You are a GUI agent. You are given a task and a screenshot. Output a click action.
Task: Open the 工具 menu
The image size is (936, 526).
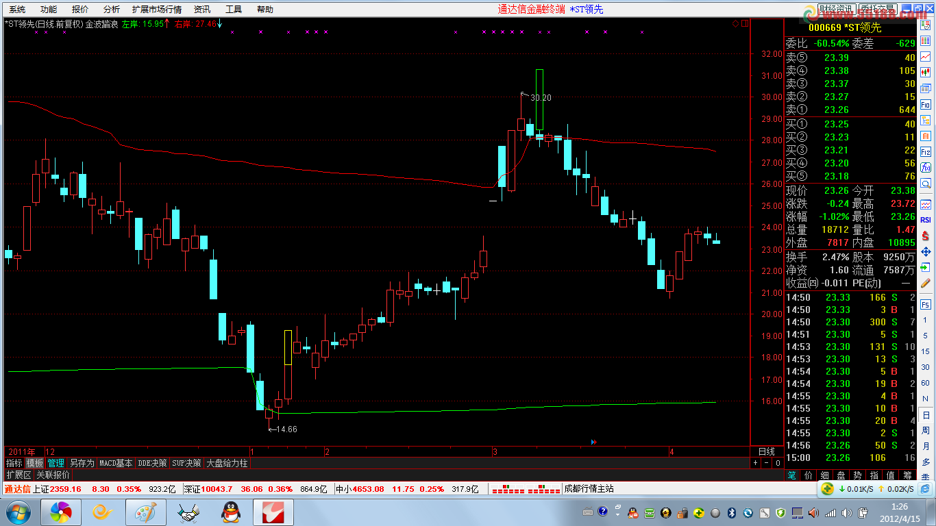[x=234, y=10]
